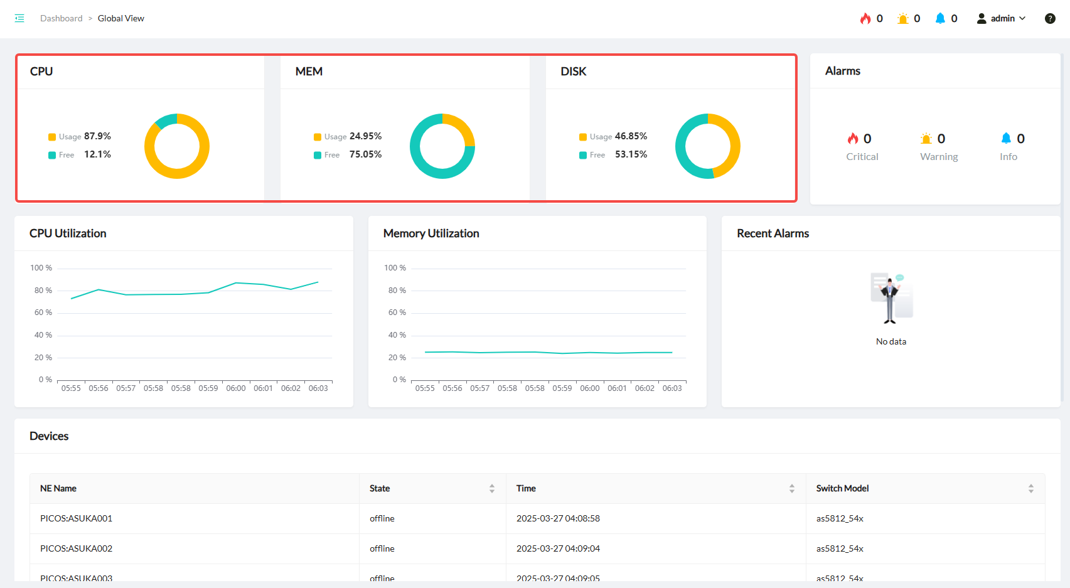Expand the admin dropdown arrow
This screenshot has width=1070, height=588.
[x=1022, y=18]
